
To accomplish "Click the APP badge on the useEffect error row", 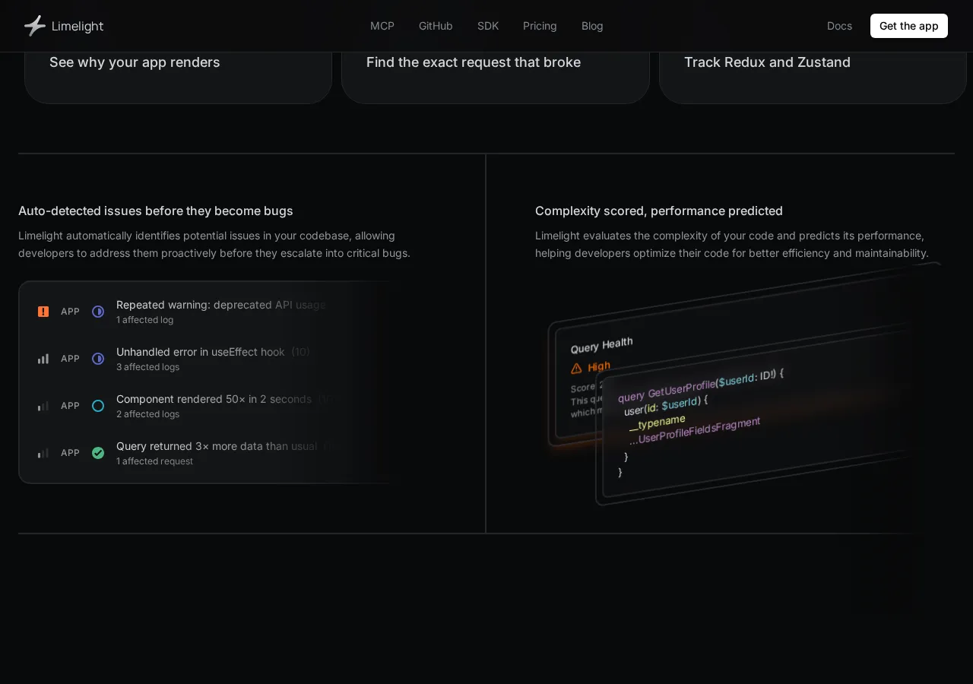I will click(x=70, y=359).
